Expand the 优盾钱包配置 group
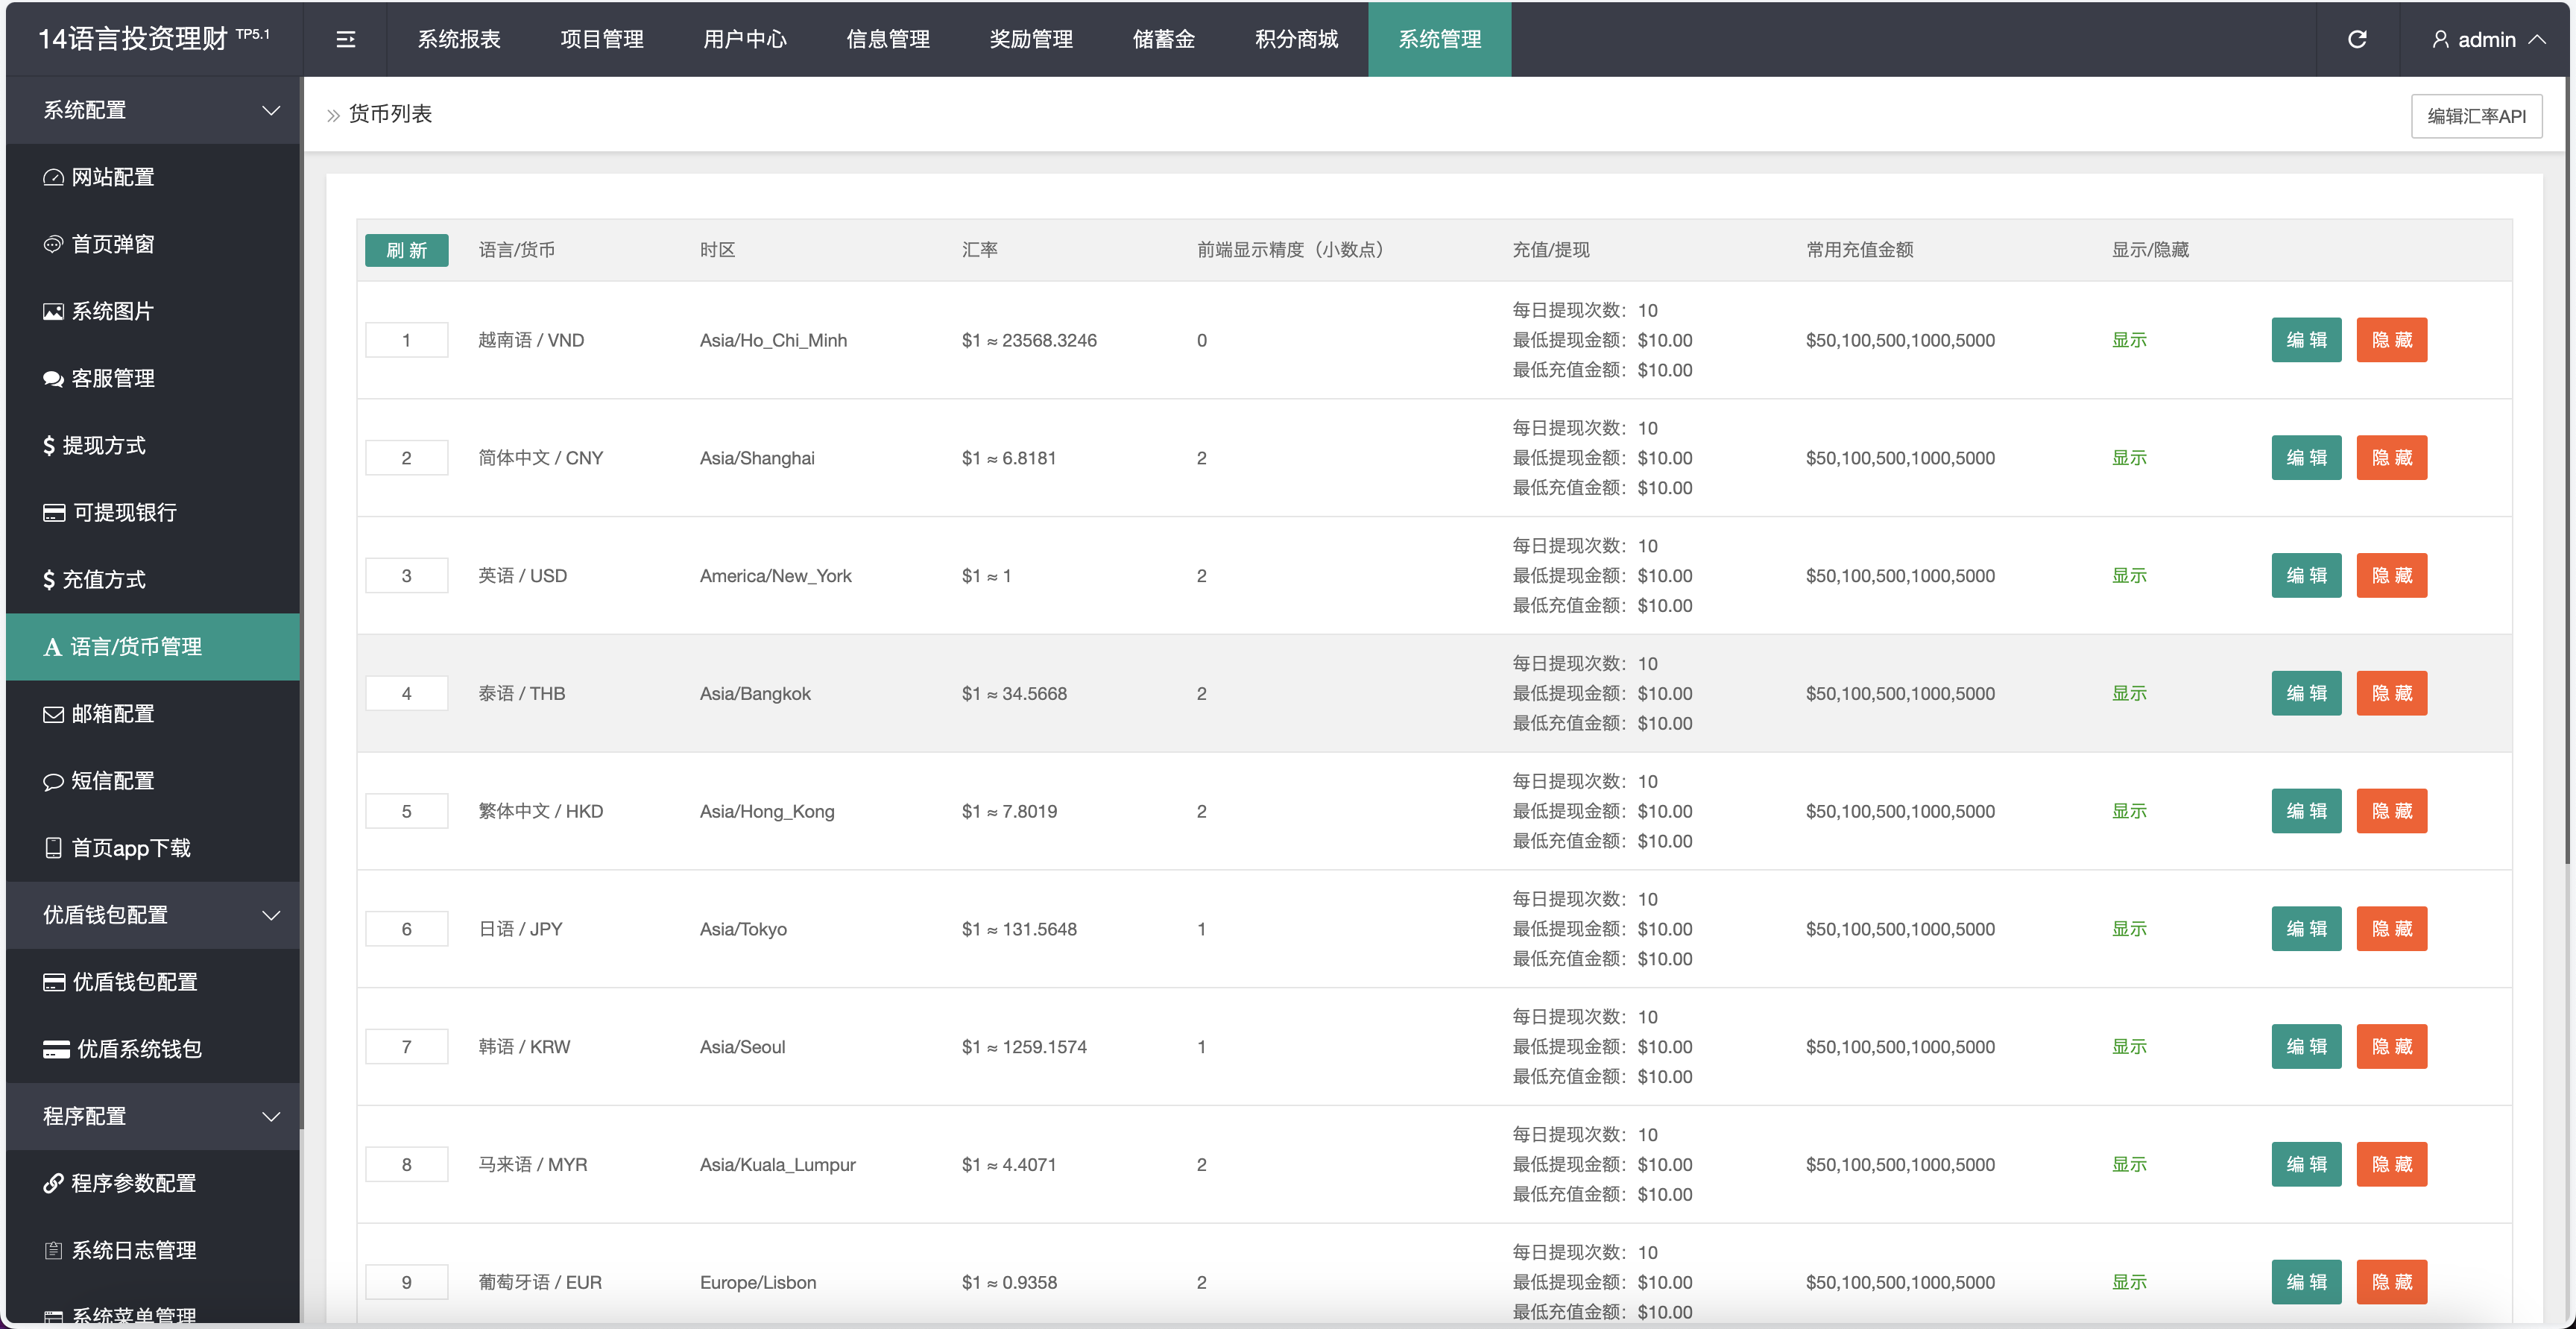2576x1329 pixels. (152, 914)
